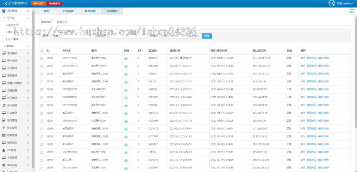Click the blue search button
The height and width of the screenshot is (172, 357).
click(207, 36)
